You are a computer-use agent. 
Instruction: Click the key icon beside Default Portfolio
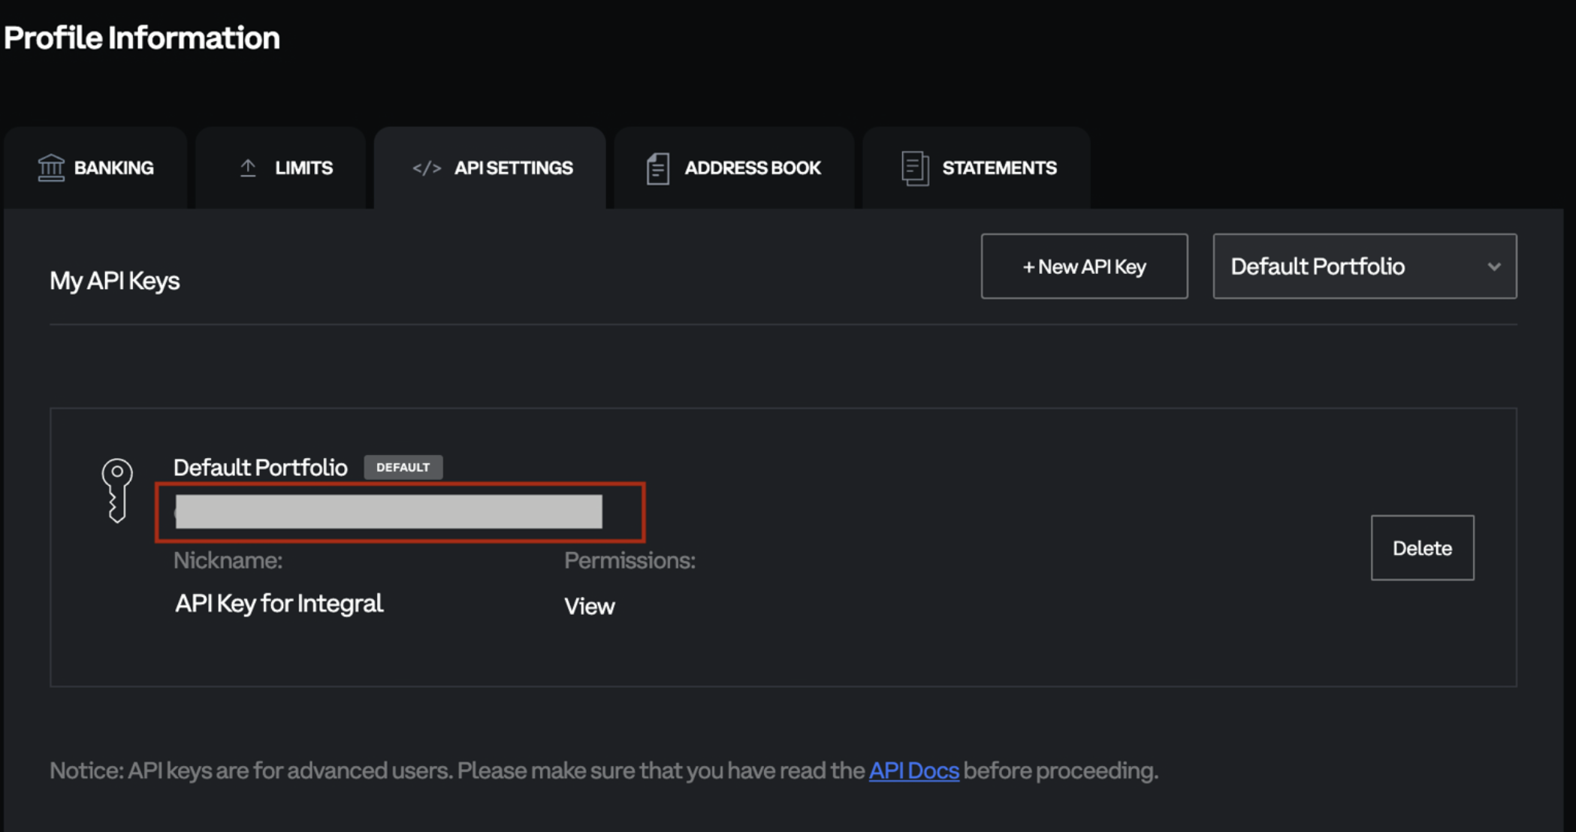(117, 490)
